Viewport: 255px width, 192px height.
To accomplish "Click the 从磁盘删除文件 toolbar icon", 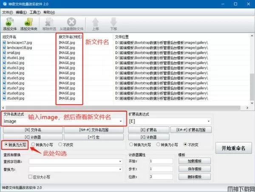I will [x=71, y=22].
